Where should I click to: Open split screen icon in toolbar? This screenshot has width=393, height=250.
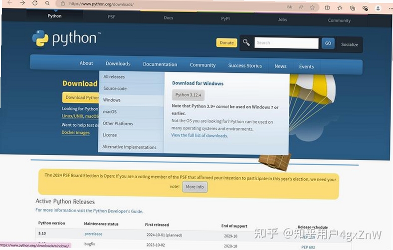pyautogui.click(x=327, y=8)
